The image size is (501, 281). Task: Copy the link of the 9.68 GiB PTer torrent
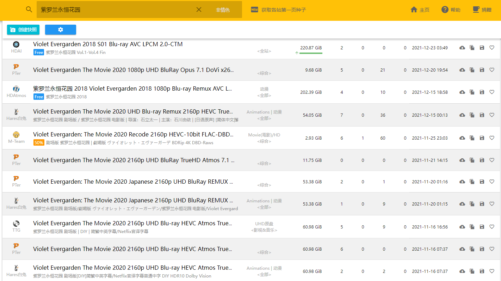(x=472, y=70)
